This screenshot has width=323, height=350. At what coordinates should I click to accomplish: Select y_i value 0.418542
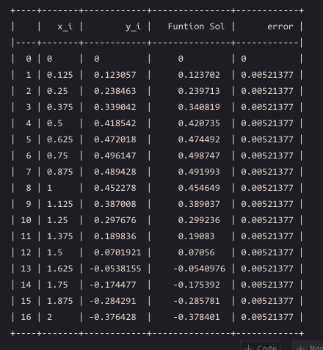click(x=115, y=123)
